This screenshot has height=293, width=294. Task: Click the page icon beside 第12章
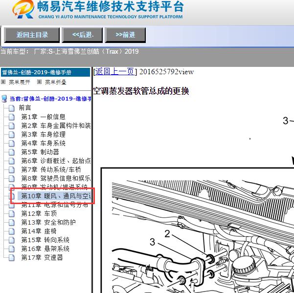(12, 214)
